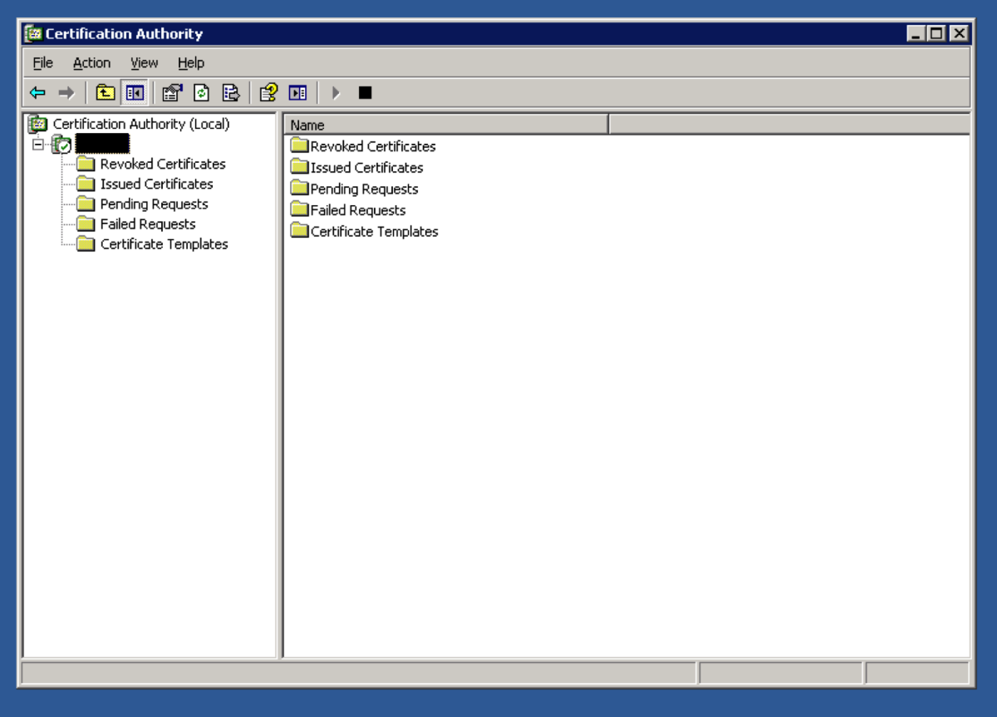
Task: Select Pending Requests in left tree
Action: pos(154,204)
